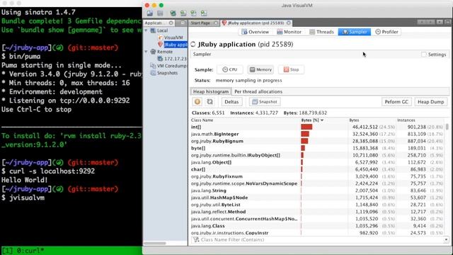Screen dimensions: 453x255
Task: Click the orange pause results icon
Action: pyautogui.click(x=197, y=102)
